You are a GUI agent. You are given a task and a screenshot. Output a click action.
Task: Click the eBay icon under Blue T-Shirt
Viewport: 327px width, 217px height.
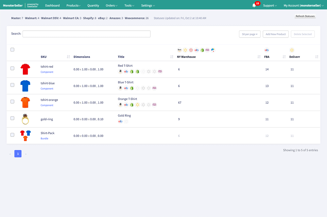(126, 88)
